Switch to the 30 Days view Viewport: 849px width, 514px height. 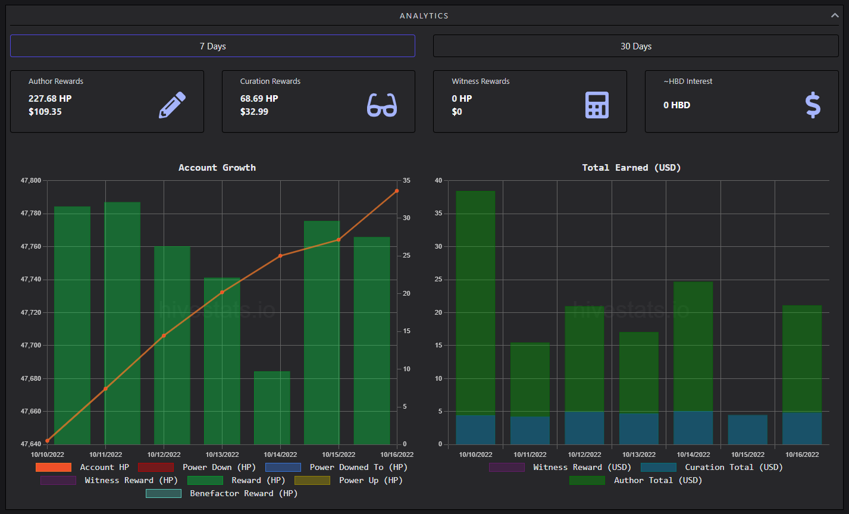point(635,46)
